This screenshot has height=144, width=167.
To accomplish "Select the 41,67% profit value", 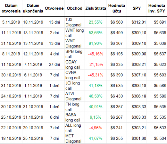I will 96,139.
